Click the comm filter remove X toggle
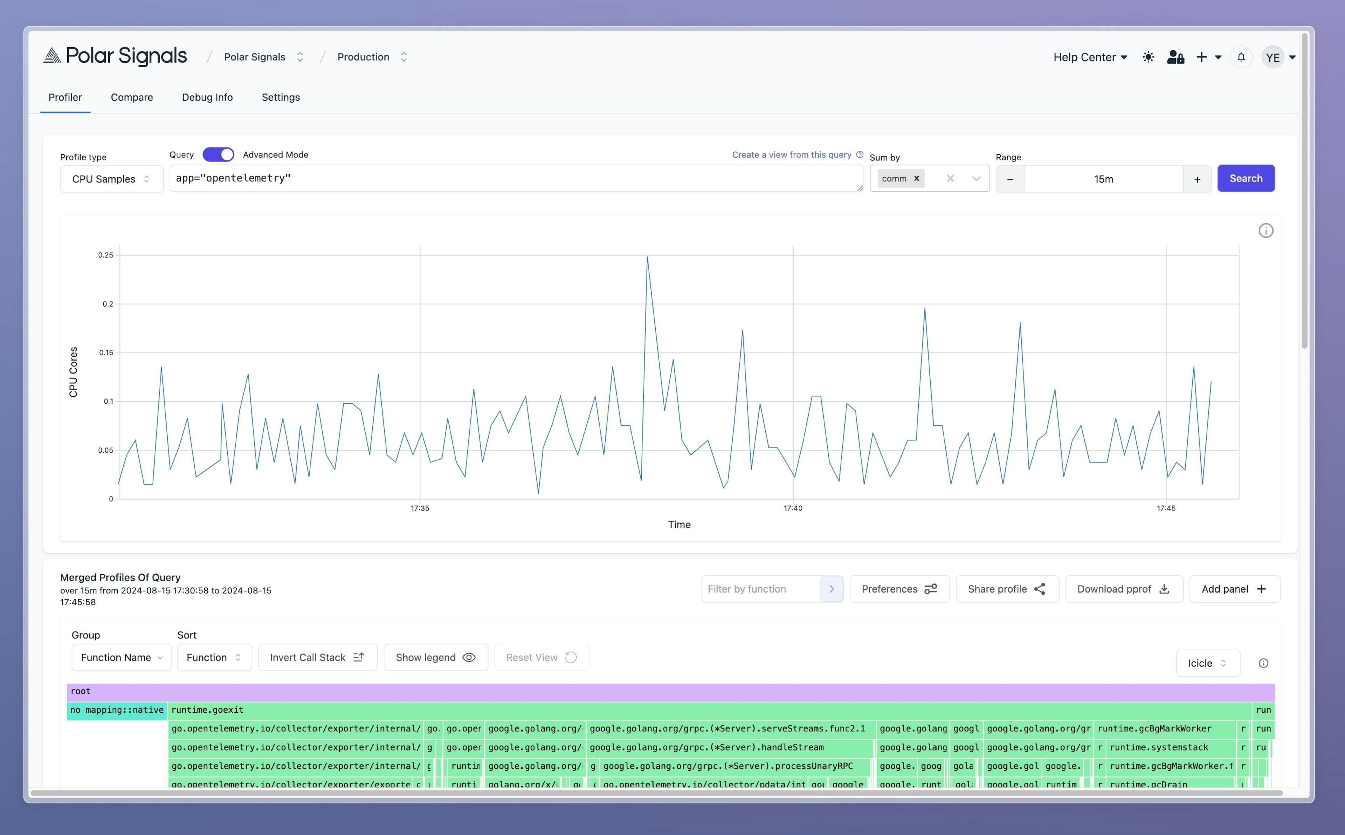Image resolution: width=1345 pixels, height=835 pixels. (916, 178)
